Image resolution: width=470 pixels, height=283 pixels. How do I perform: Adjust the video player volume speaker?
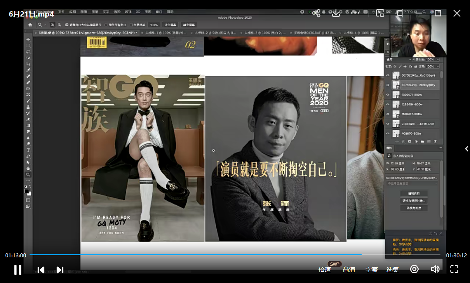pos(435,269)
